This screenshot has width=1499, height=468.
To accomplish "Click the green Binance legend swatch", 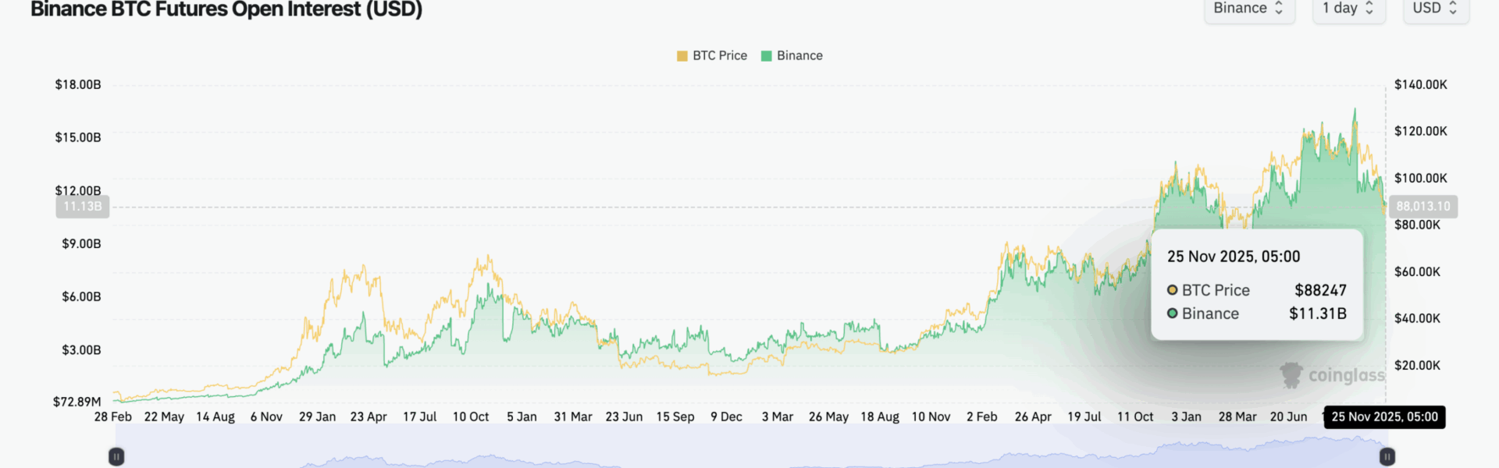I will pos(766,56).
